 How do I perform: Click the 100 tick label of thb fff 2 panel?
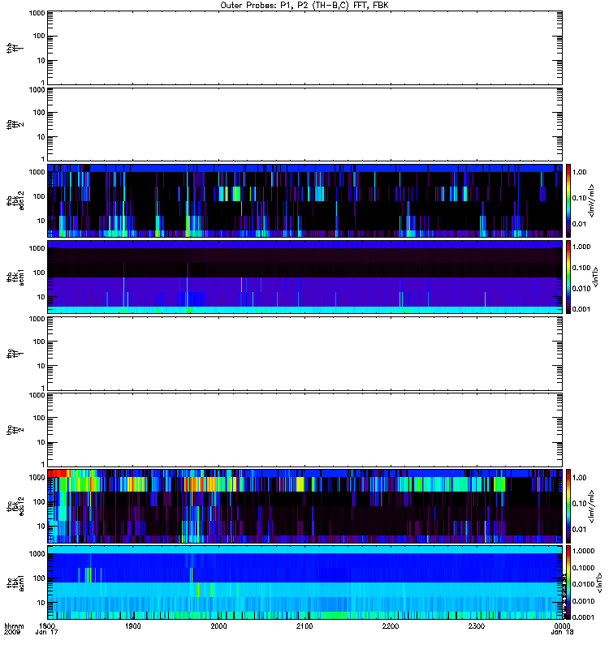click(39, 113)
